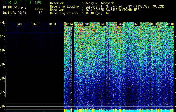Click the meteor count label
The height and width of the screenshot is (112, 176).
pyautogui.click(x=40, y=9)
